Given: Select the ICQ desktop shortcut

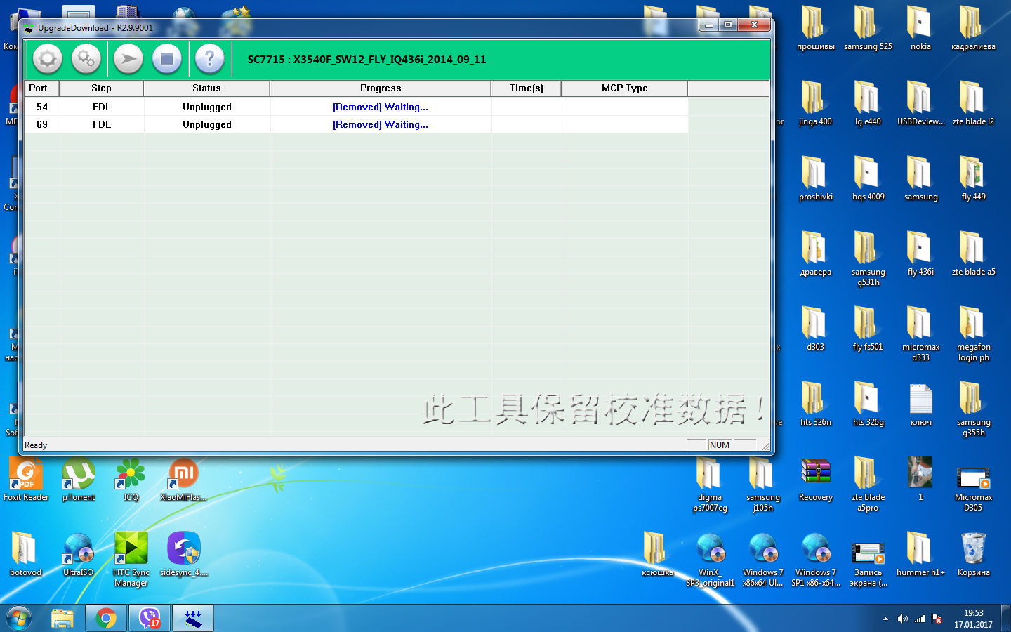Looking at the screenshot, I should tap(131, 480).
